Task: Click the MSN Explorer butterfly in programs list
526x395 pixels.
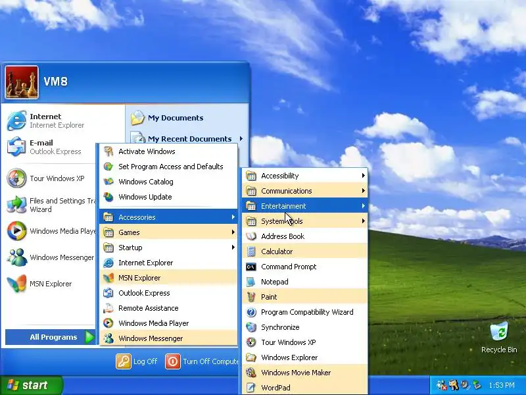Action: point(108,278)
